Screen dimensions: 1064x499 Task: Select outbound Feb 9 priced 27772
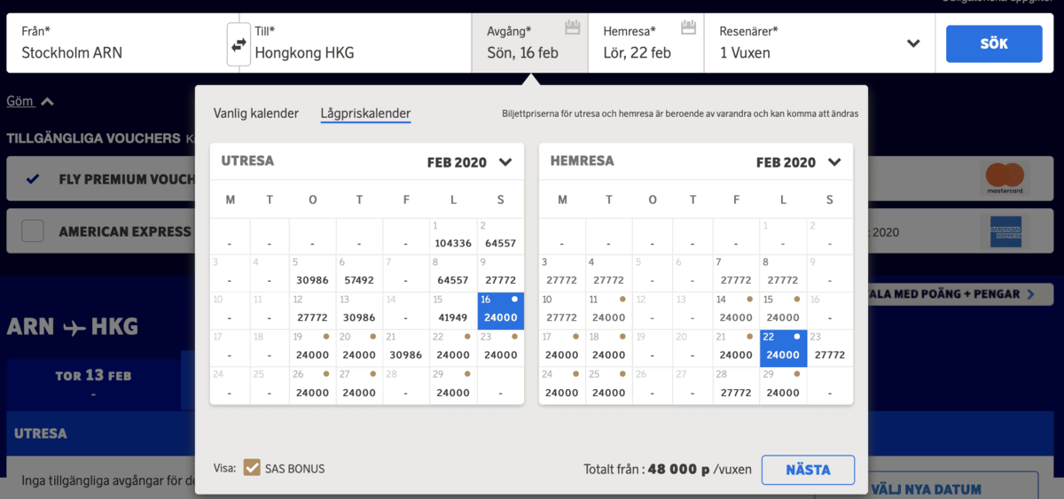click(x=500, y=273)
